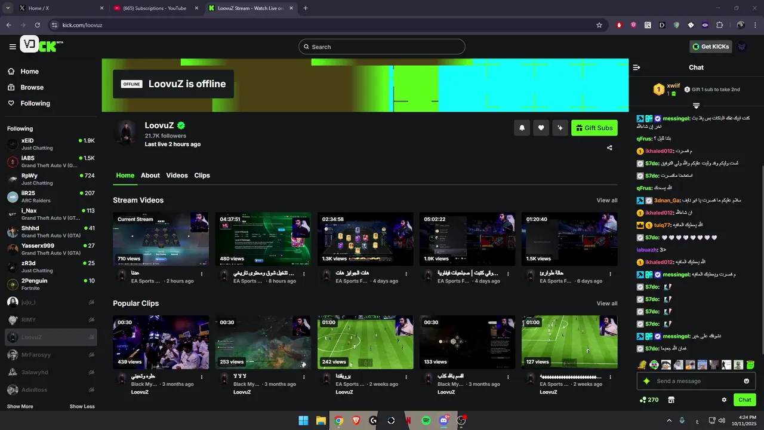Click Show More in Following list
764x430 pixels.
coord(20,407)
